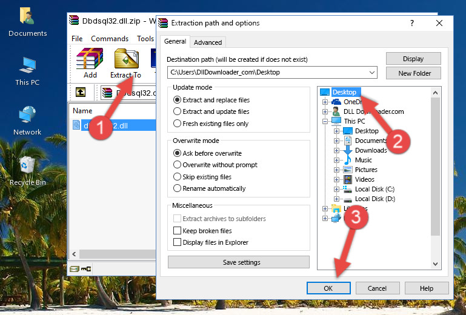Switch to the General tab
This screenshot has width=466, height=315.
175,41
